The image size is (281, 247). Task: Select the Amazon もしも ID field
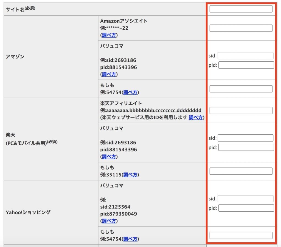coord(241,89)
